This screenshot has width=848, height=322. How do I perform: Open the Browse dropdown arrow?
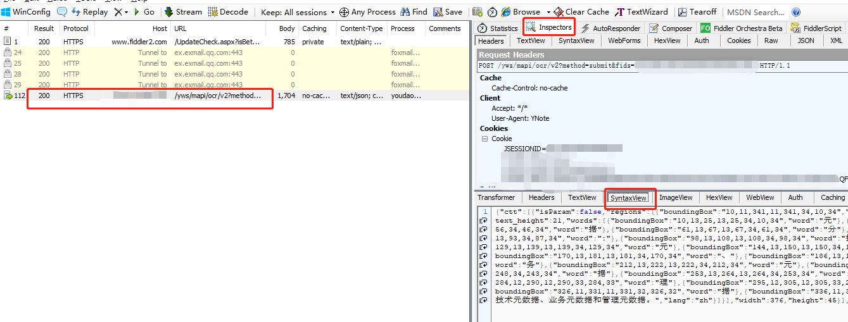548,12
